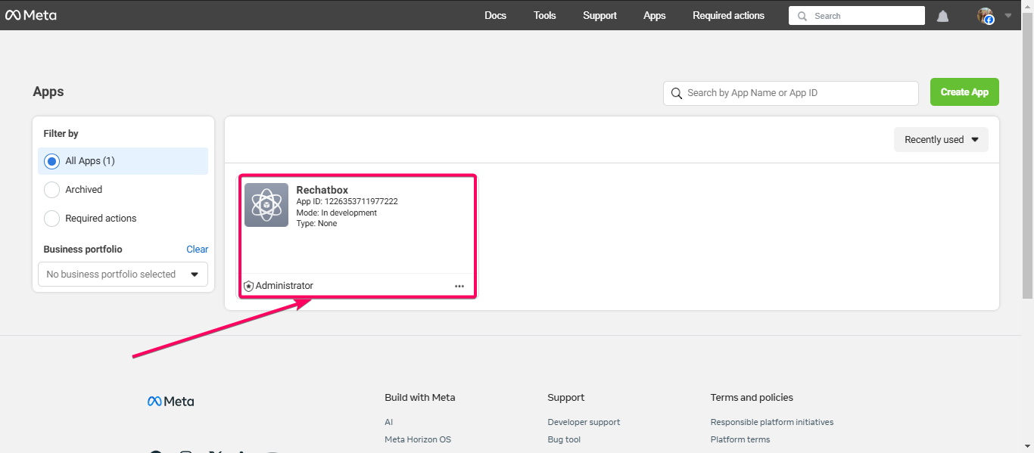Click the 'Build with Meta' footer heading
The height and width of the screenshot is (453, 1034).
(x=420, y=398)
